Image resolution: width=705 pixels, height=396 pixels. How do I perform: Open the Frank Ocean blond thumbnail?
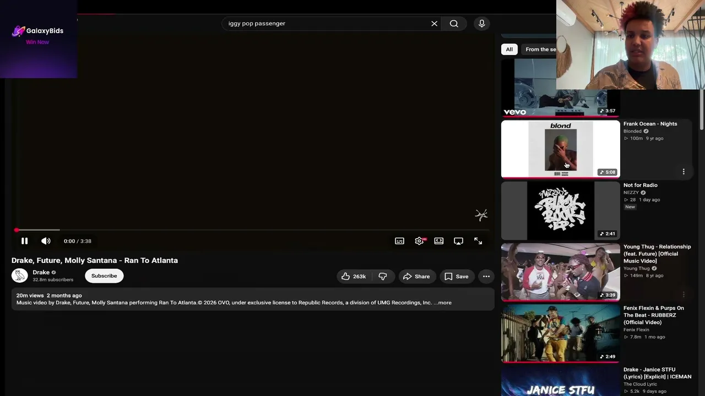(560, 149)
